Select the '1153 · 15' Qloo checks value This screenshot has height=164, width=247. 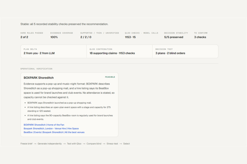click(130, 37)
